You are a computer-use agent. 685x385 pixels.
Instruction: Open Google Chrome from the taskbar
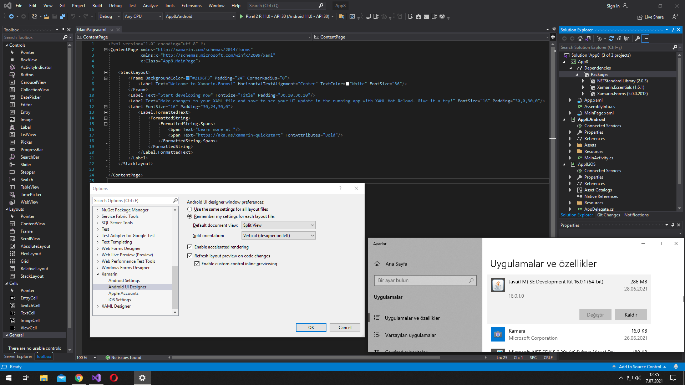(x=79, y=378)
